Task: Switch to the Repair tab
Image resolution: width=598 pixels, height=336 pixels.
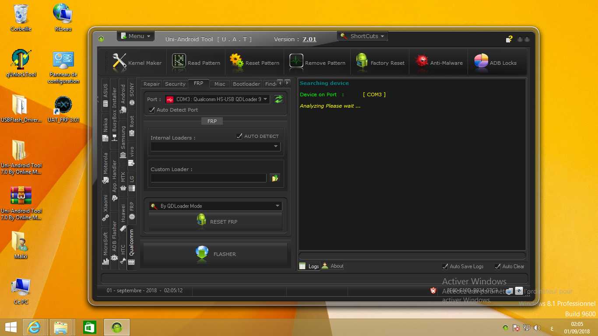Action: coord(152,84)
